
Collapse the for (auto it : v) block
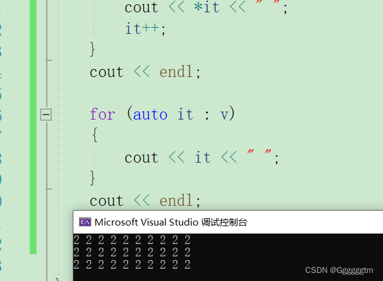46,115
